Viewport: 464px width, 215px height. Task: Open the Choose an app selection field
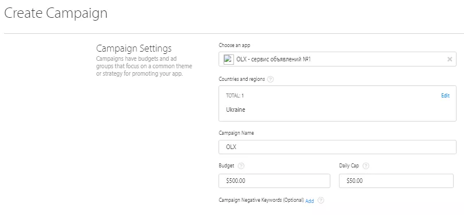[x=337, y=59]
